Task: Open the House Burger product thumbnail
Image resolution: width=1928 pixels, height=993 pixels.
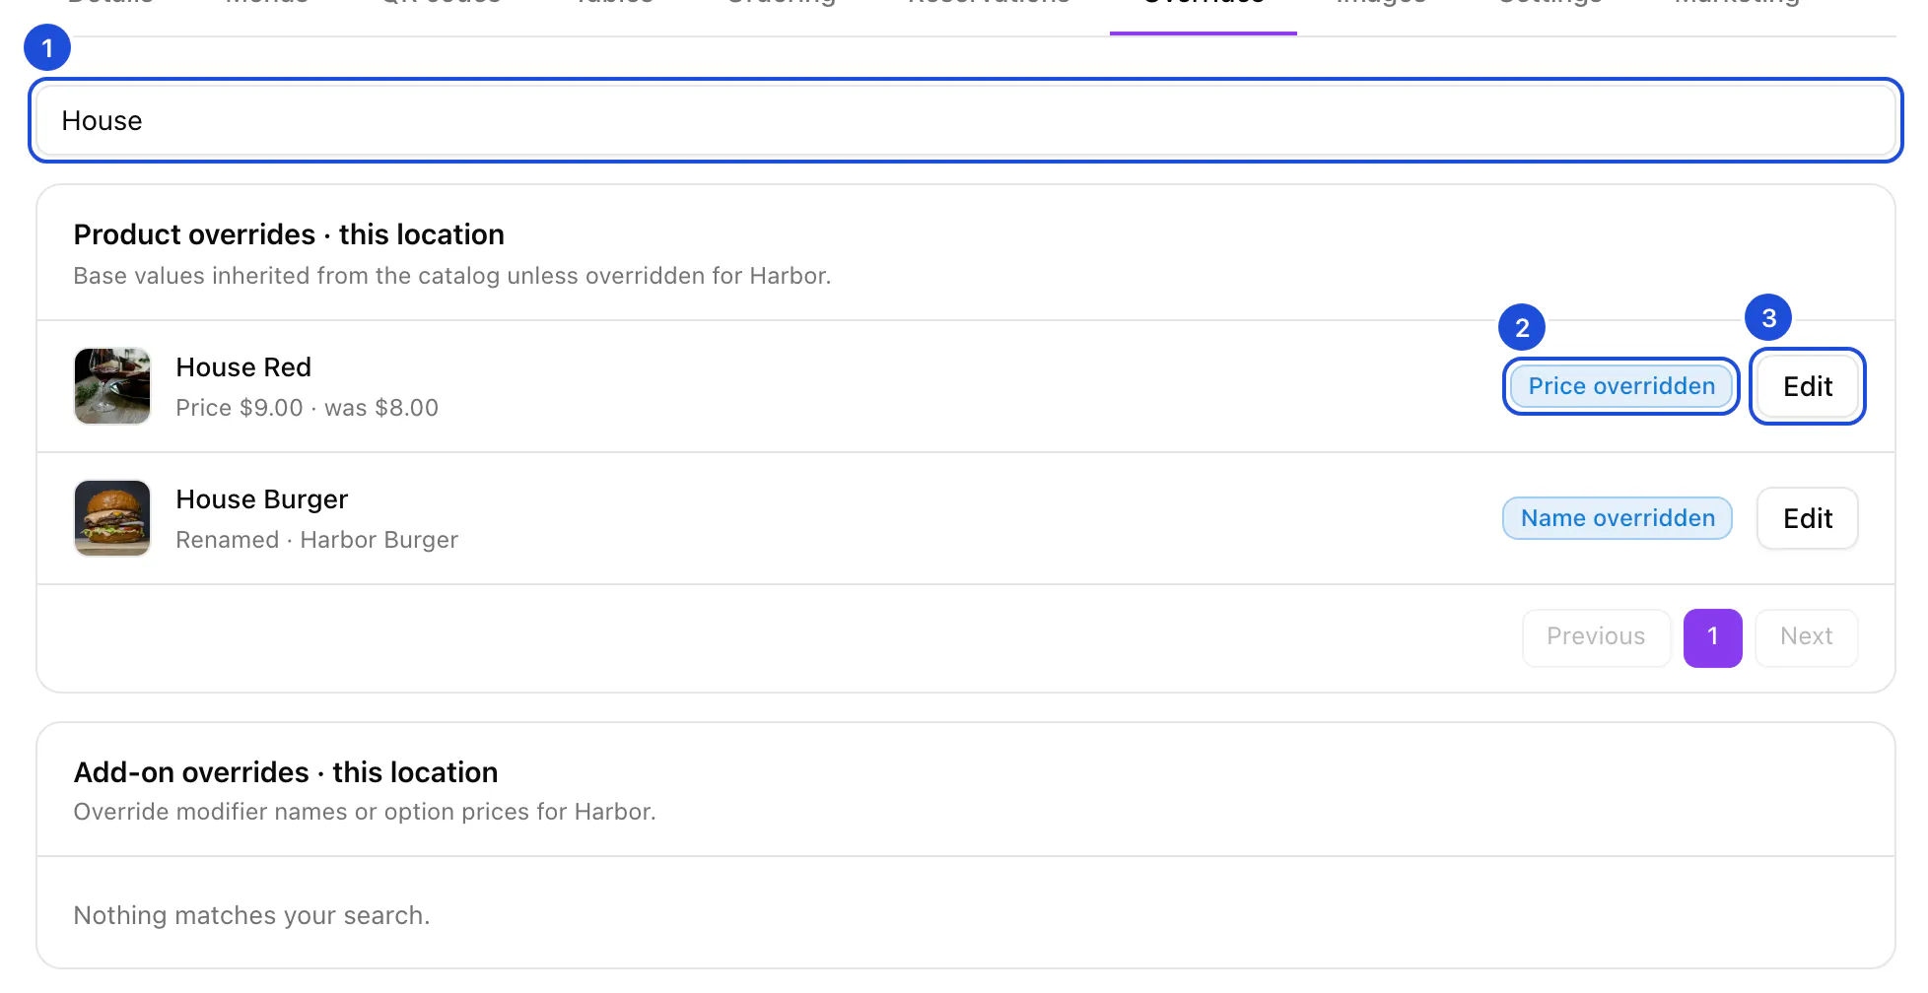Action: pos(112,518)
